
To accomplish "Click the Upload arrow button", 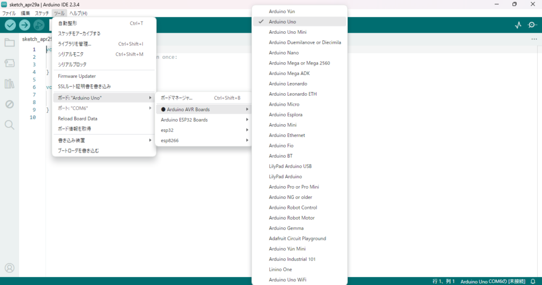I will [x=24, y=25].
